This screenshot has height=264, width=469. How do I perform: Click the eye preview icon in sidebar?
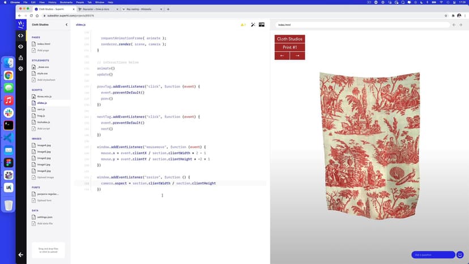click(x=21, y=46)
